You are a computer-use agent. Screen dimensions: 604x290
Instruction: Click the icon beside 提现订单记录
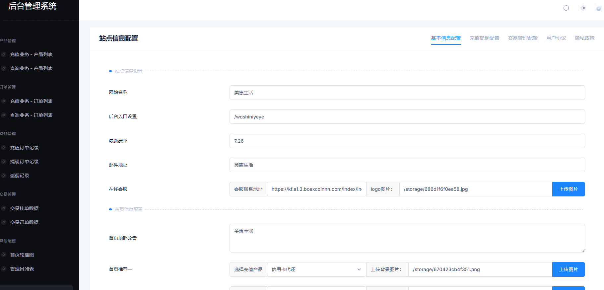pos(4,162)
